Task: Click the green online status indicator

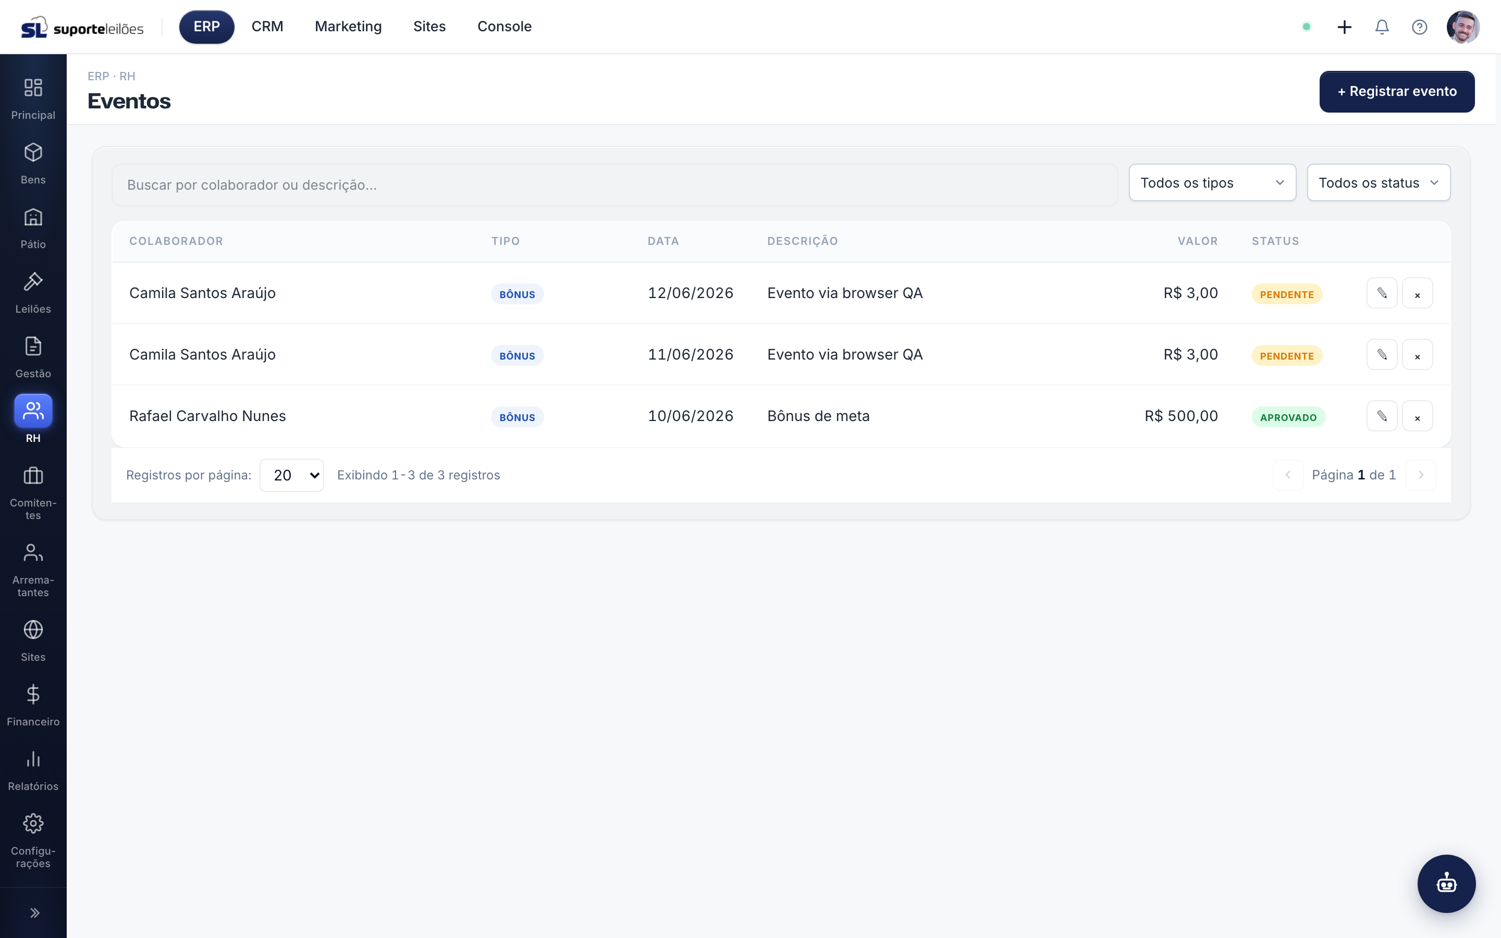Action: click(x=1306, y=27)
